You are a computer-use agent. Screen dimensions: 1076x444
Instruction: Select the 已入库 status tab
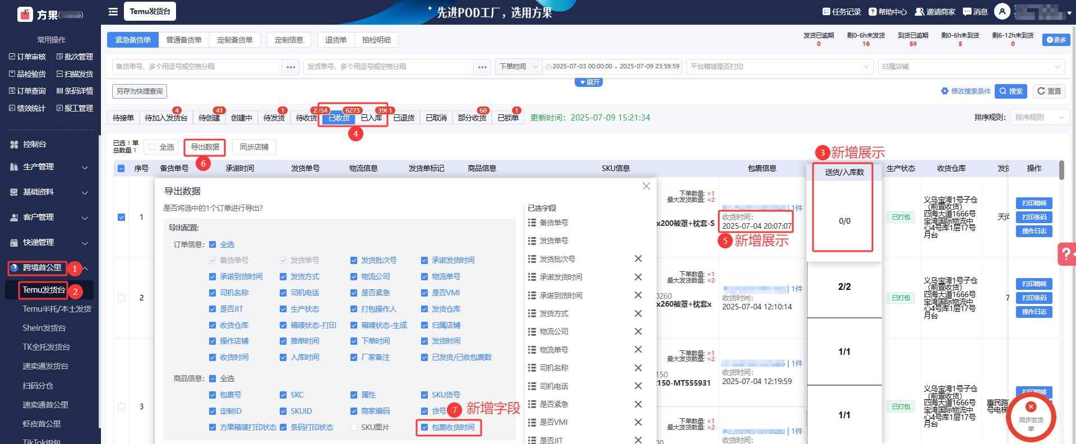coord(371,118)
